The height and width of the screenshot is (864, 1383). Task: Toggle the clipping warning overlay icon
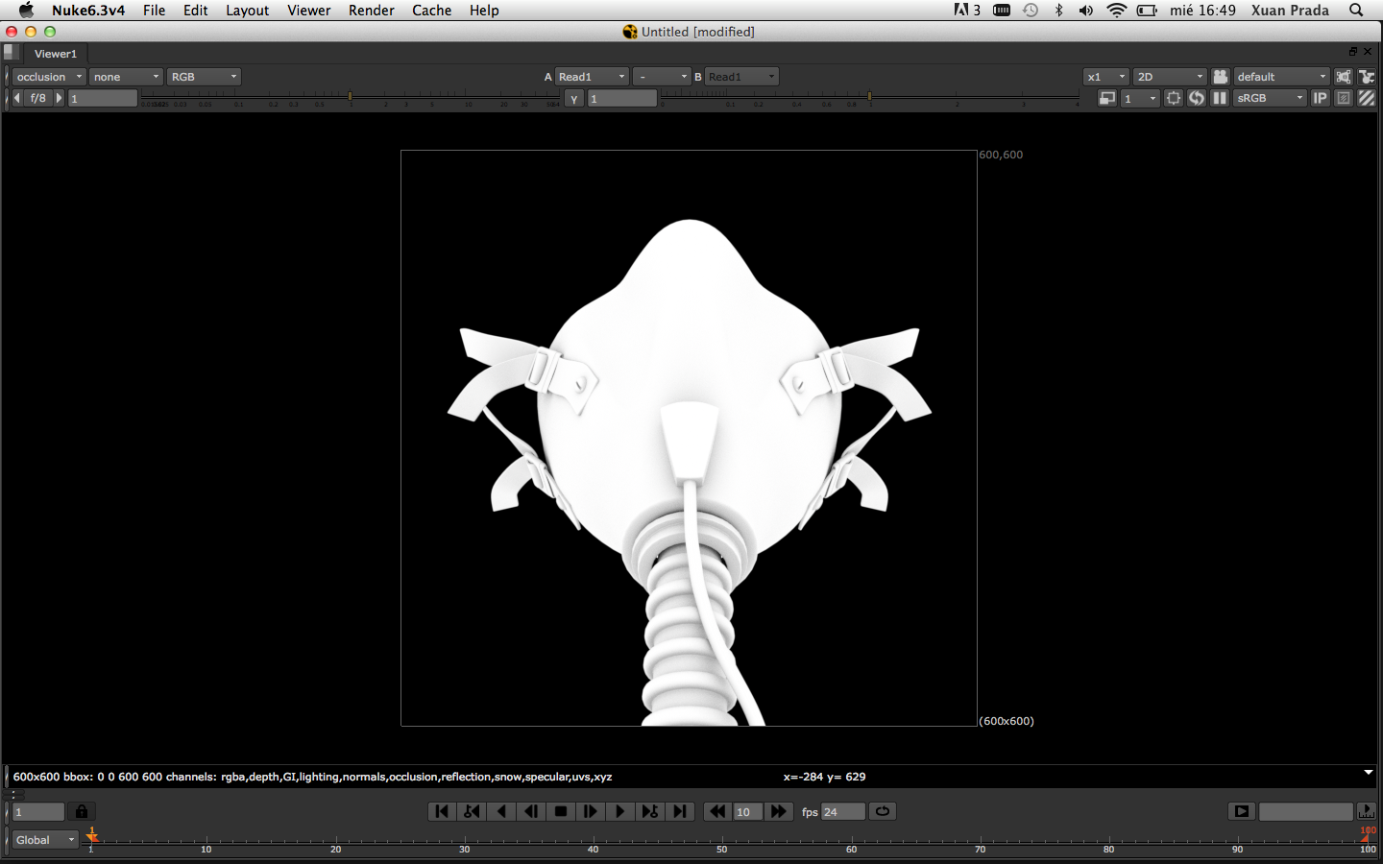point(1344,98)
